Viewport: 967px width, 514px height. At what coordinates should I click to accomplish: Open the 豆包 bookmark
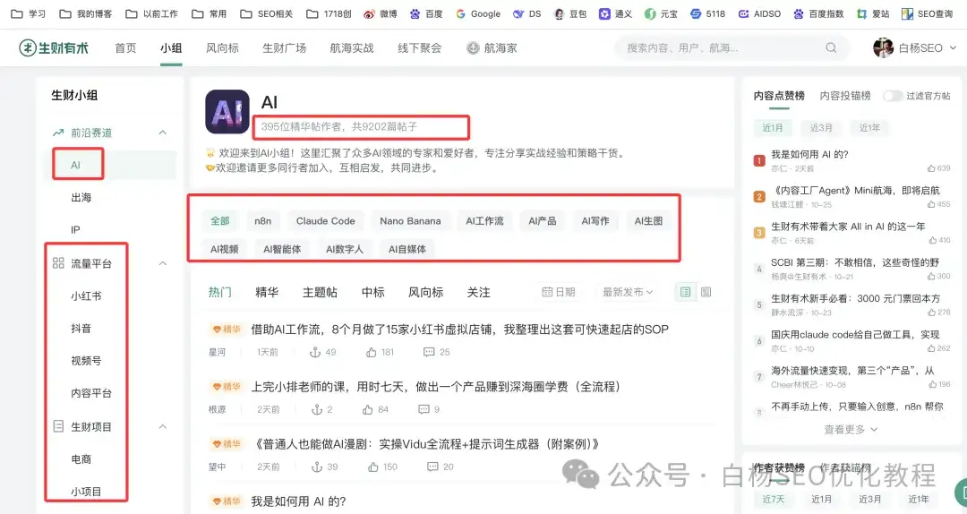point(569,13)
